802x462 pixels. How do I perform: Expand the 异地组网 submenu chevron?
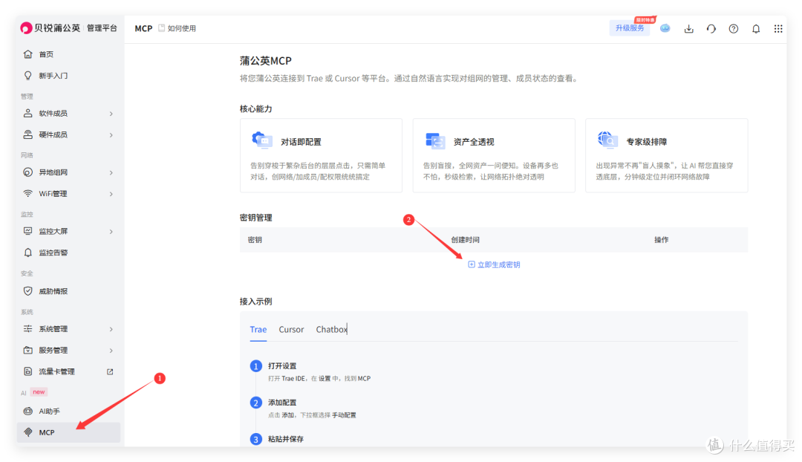[111, 173]
